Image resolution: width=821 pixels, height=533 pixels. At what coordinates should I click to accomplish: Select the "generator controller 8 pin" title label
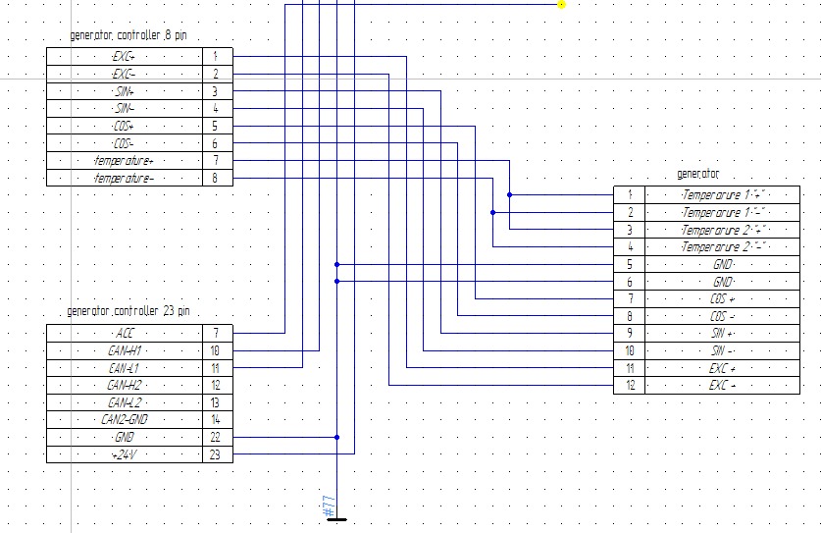coord(128,35)
